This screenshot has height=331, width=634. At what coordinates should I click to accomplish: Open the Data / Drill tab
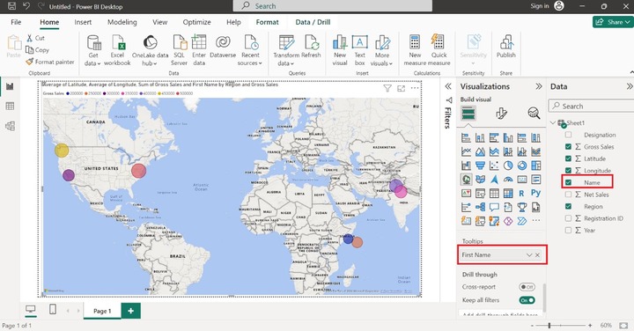(313, 22)
